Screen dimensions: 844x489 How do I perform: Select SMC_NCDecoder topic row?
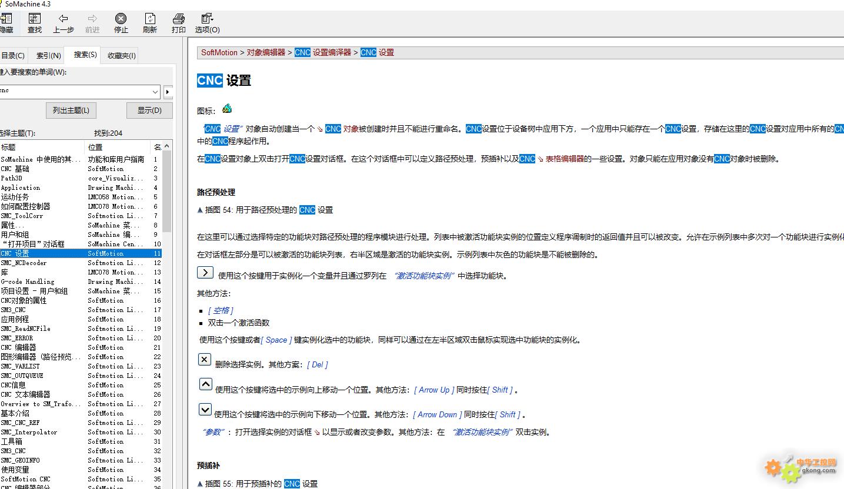[81, 263]
